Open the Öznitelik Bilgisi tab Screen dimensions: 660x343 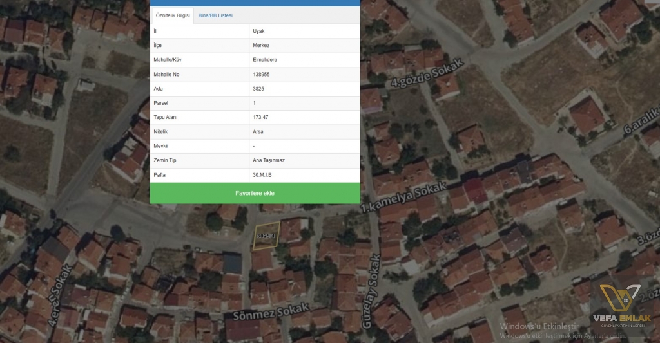173,15
